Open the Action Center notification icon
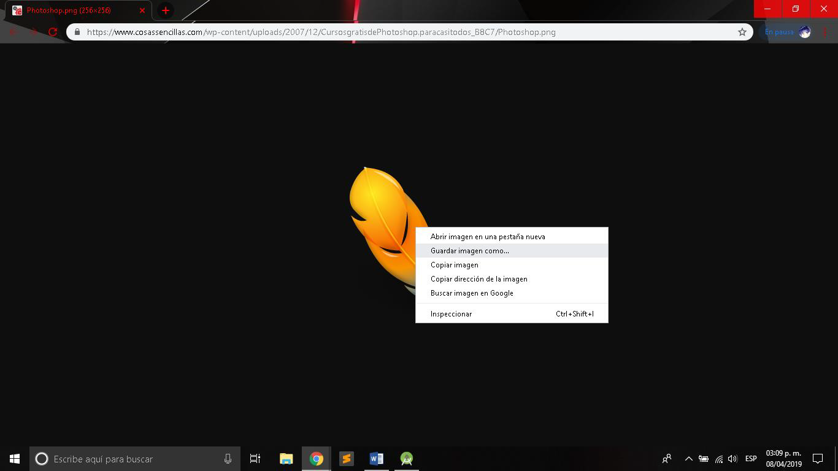838x471 pixels. tap(818, 459)
